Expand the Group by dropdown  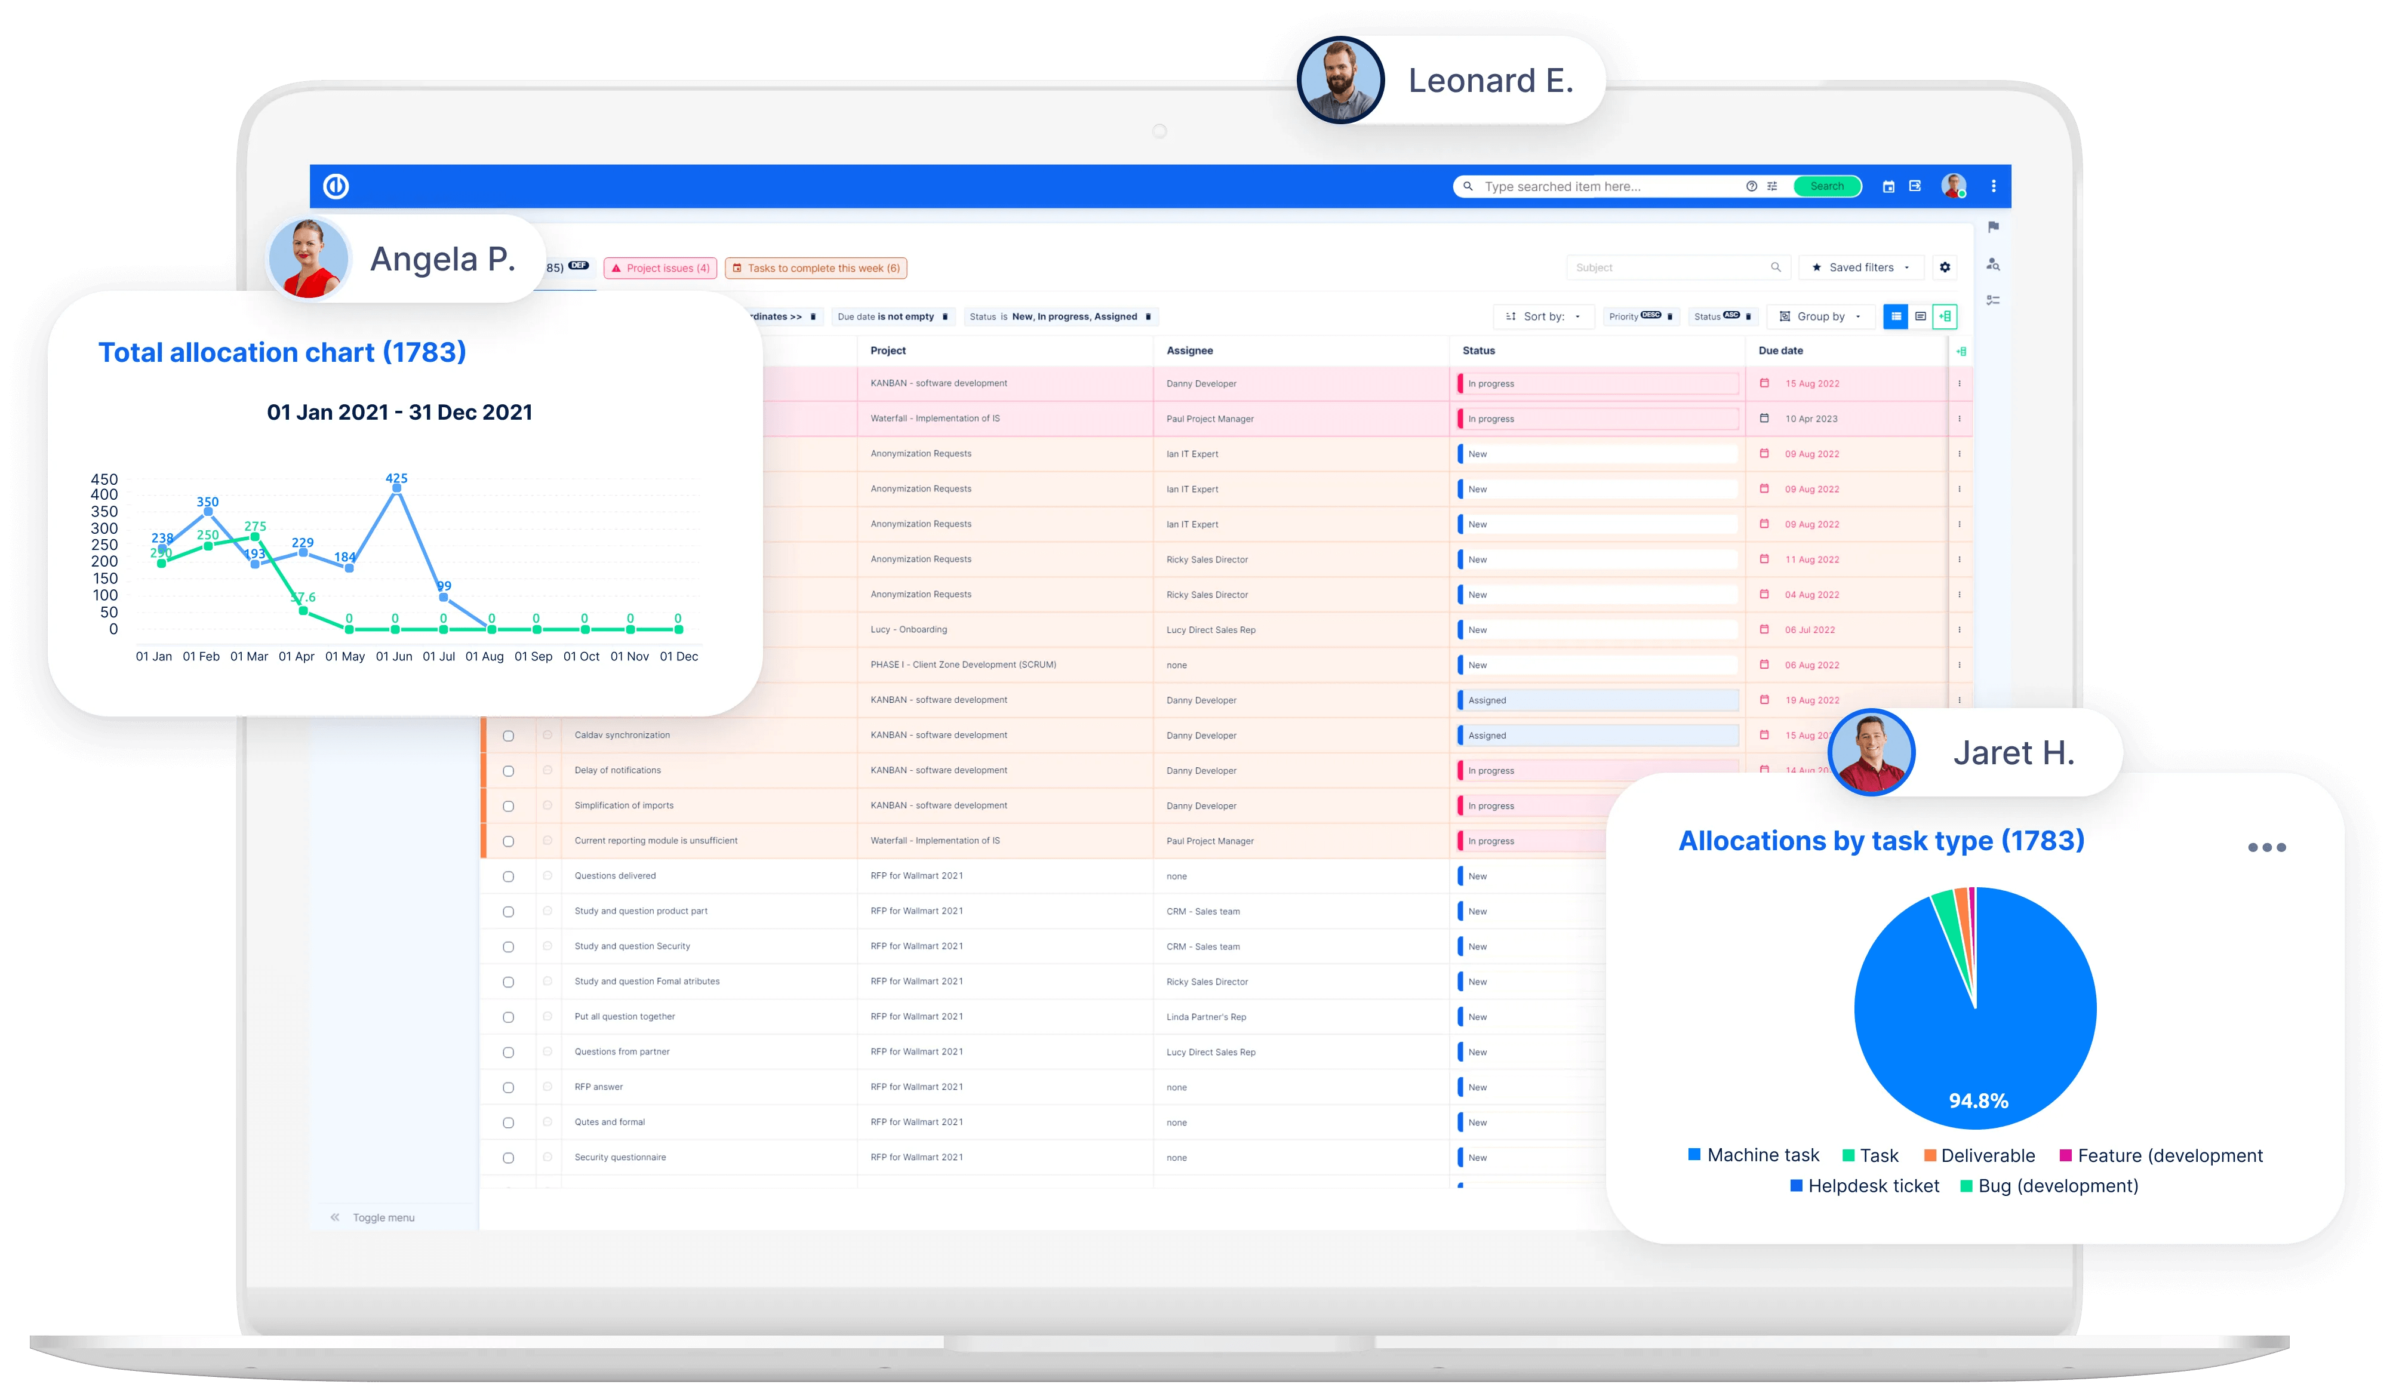click(1820, 316)
